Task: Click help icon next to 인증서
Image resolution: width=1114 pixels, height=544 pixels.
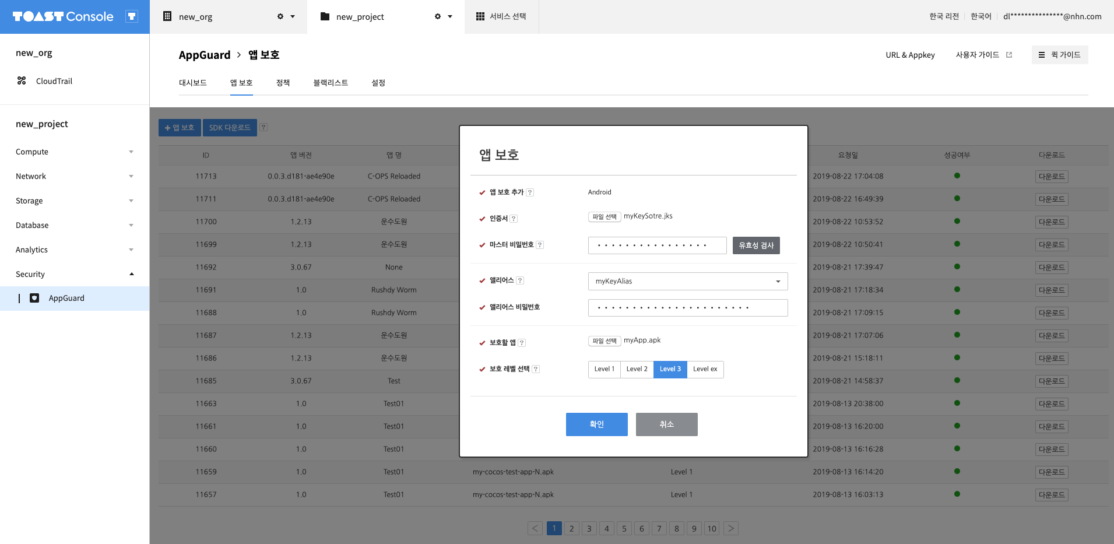Action: pyautogui.click(x=514, y=219)
